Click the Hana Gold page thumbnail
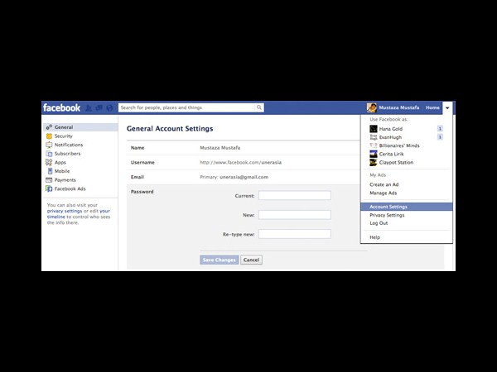Viewport: 497px width, 372px height. [374, 129]
